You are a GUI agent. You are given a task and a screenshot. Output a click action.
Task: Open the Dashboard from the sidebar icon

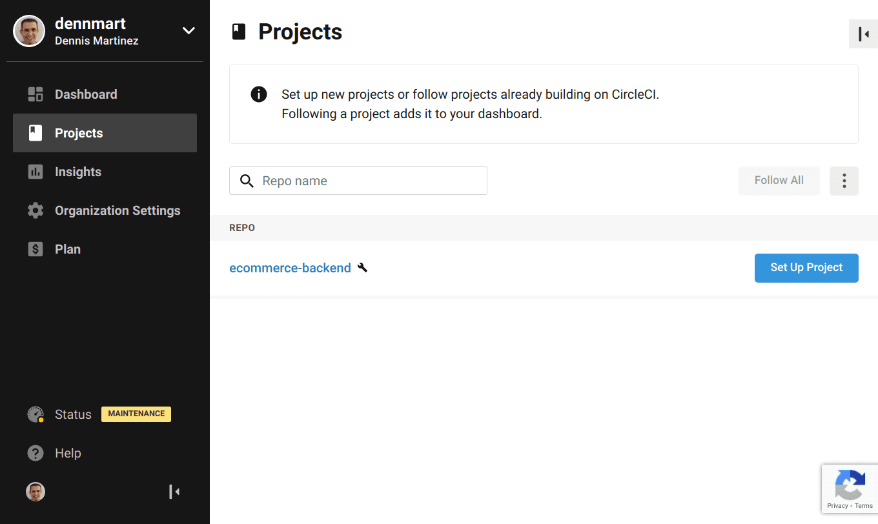35,94
